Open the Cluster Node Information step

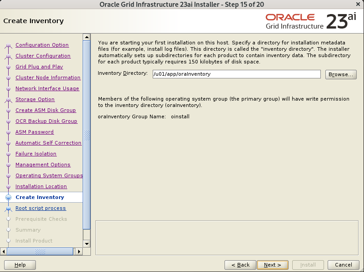tap(48, 78)
